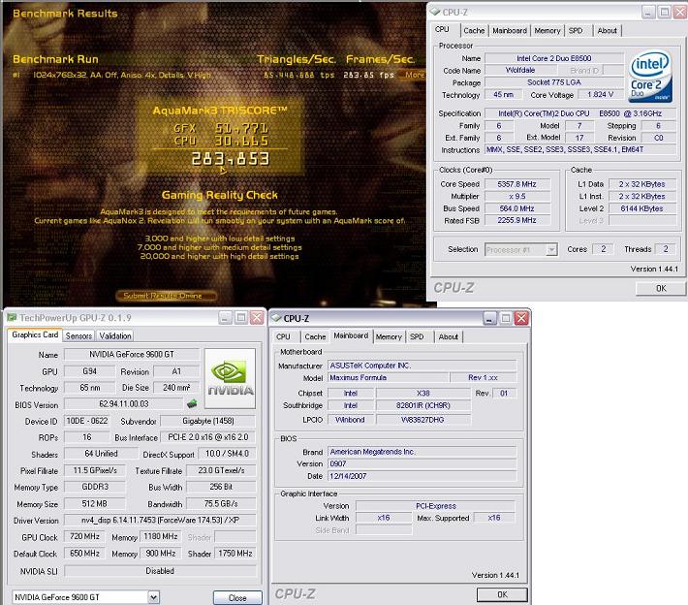Click the Bandwidth value 75.5 GB/s

[x=221, y=503]
